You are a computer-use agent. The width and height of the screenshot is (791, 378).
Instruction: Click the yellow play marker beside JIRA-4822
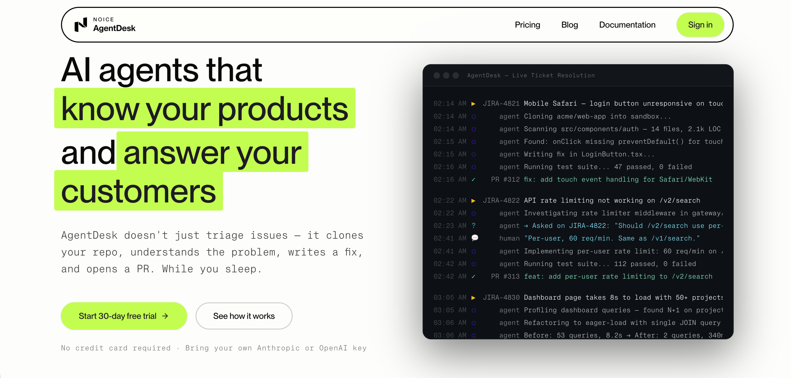click(x=473, y=201)
